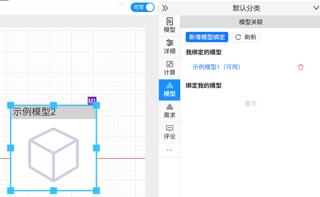Delete the 示例模型1 binding with trash icon

click(x=301, y=67)
